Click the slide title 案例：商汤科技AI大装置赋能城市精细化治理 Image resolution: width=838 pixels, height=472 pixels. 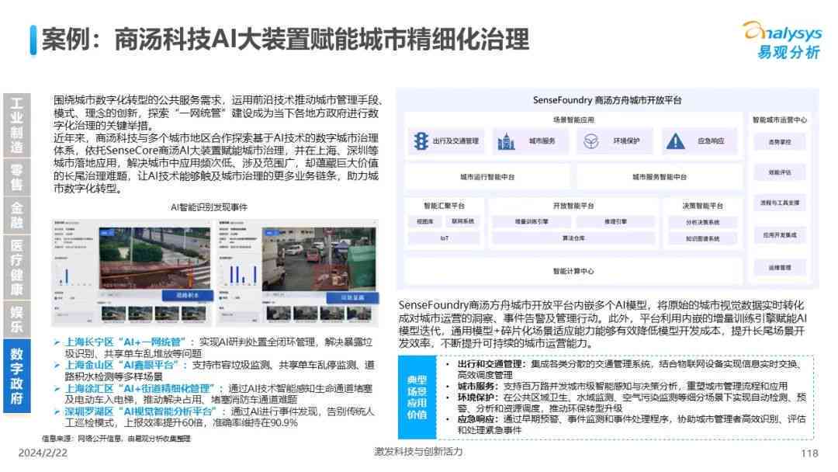(286, 40)
